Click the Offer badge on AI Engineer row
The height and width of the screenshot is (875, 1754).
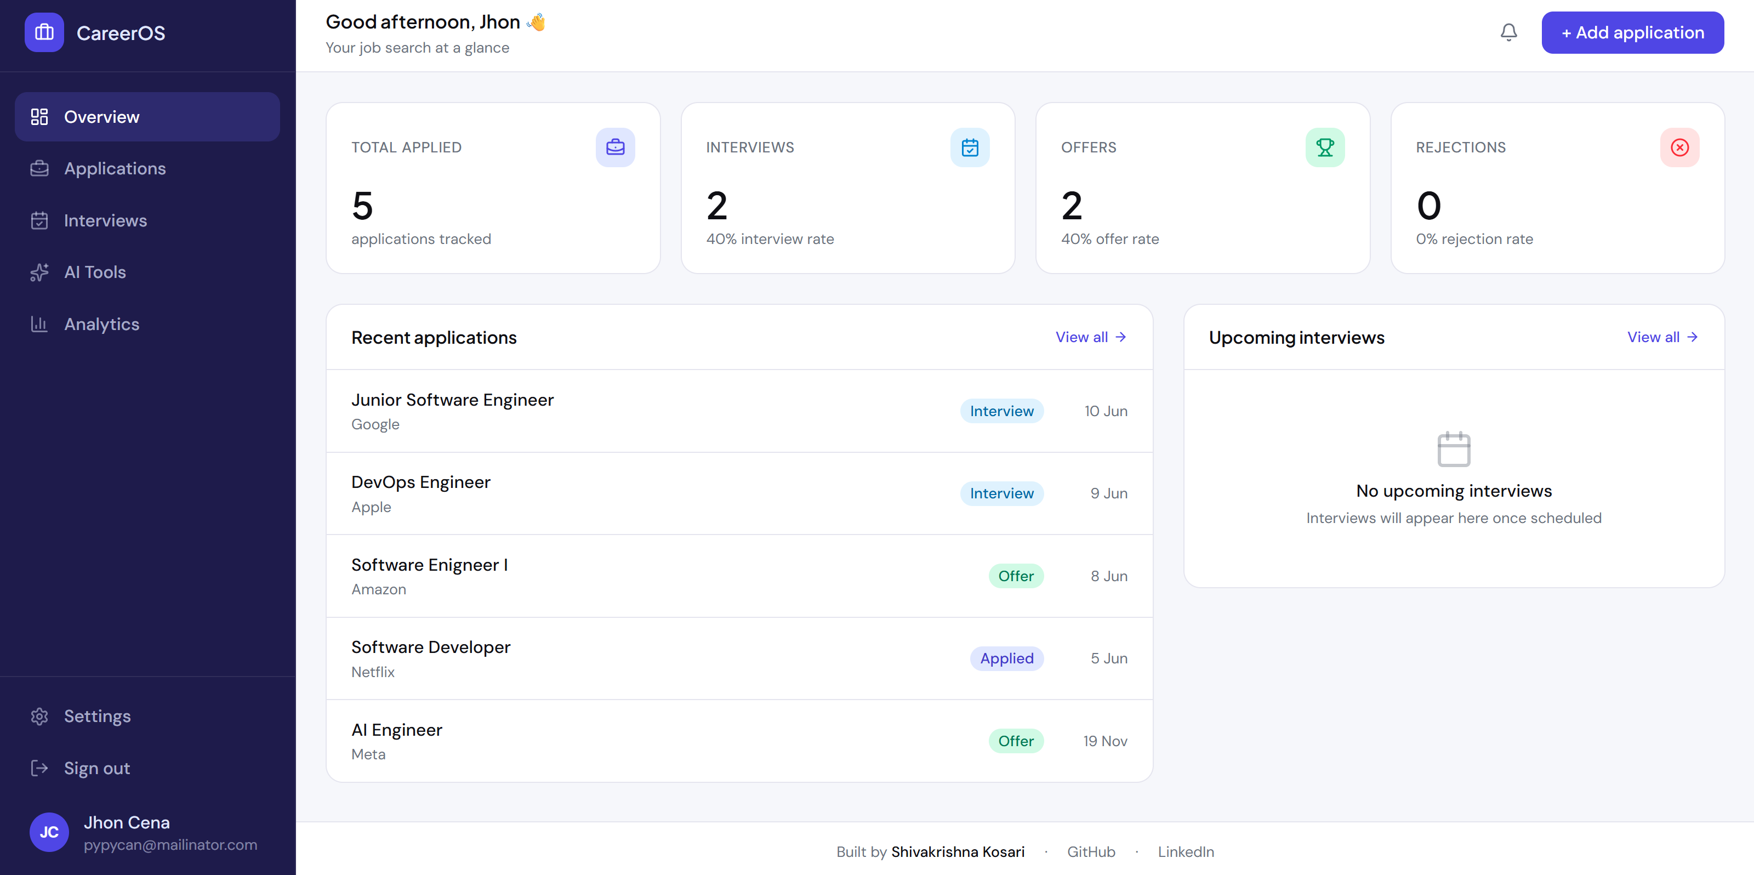click(1015, 741)
